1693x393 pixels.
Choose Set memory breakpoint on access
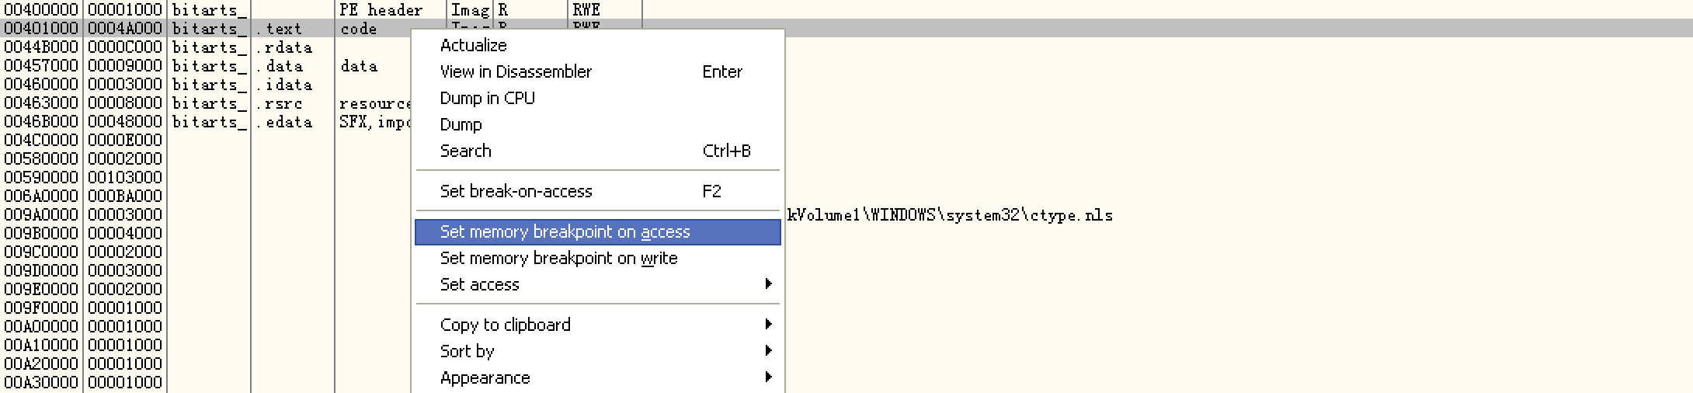(565, 231)
